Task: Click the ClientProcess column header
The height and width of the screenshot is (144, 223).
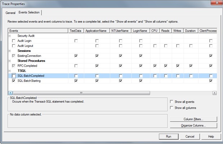Action: 208,31
